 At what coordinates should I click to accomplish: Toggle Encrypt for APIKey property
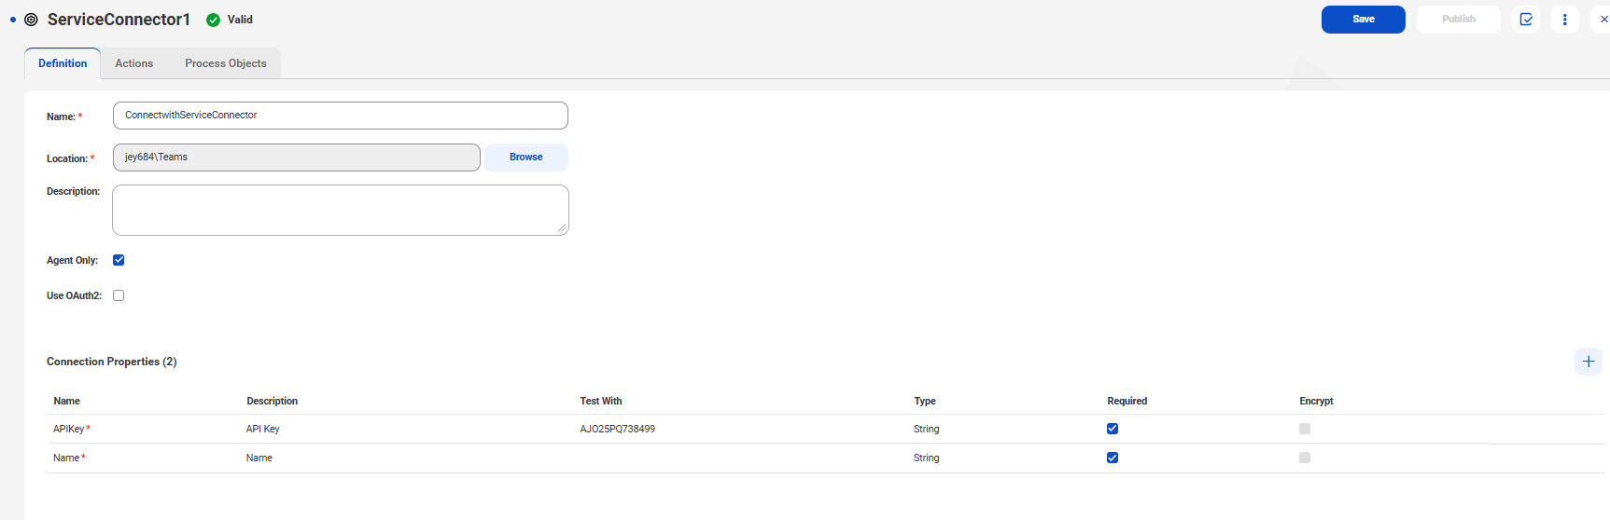[1305, 429]
